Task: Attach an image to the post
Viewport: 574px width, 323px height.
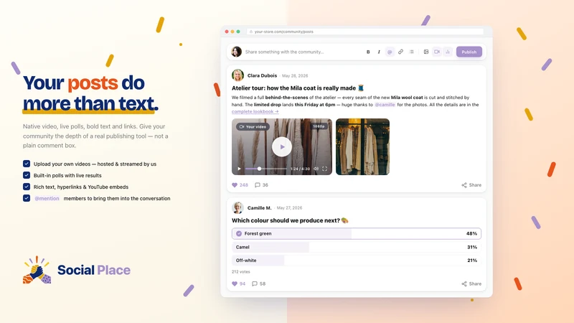Action: pyautogui.click(x=426, y=52)
